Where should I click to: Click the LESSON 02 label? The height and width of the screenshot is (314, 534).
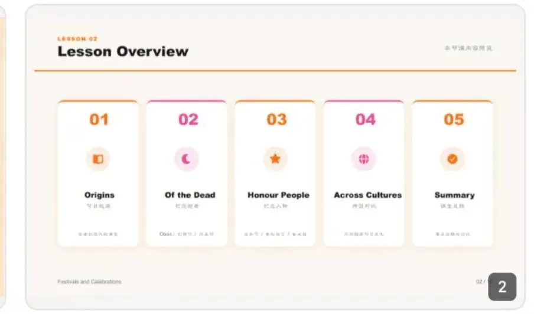[77, 39]
